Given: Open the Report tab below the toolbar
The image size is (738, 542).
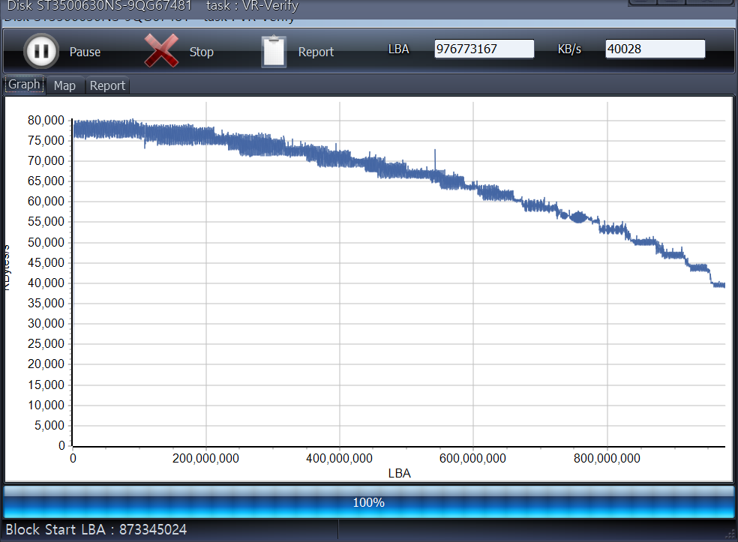Looking at the screenshot, I should pyautogui.click(x=107, y=85).
